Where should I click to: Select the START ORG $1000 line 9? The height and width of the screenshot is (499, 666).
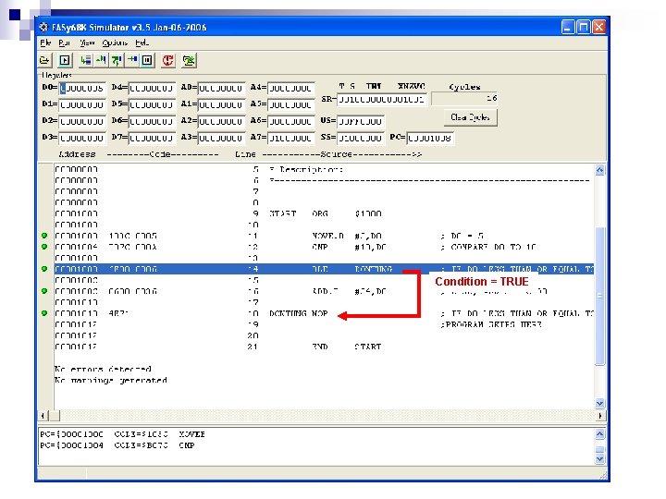(x=324, y=213)
